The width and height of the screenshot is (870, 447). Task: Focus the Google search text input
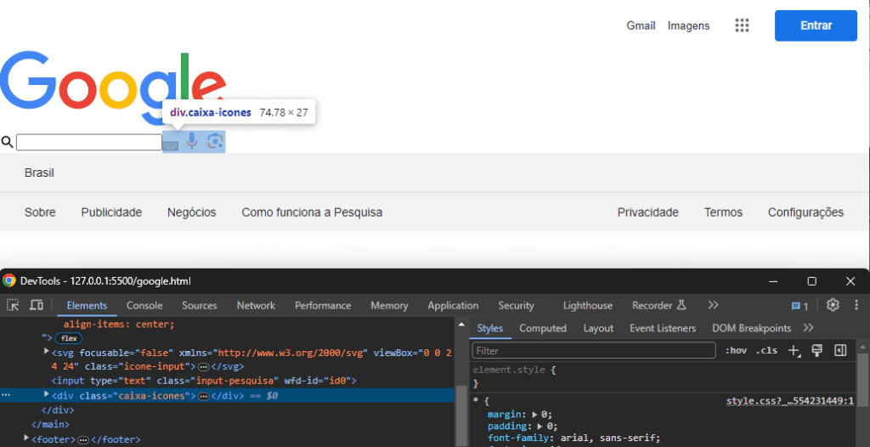tap(88, 142)
